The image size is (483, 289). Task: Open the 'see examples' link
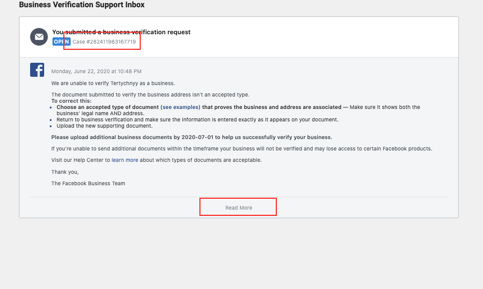(180, 107)
